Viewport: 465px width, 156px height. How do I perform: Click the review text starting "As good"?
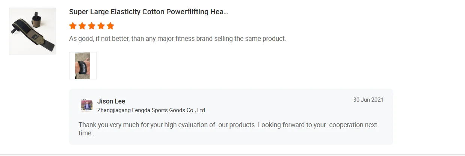pyautogui.click(x=177, y=39)
